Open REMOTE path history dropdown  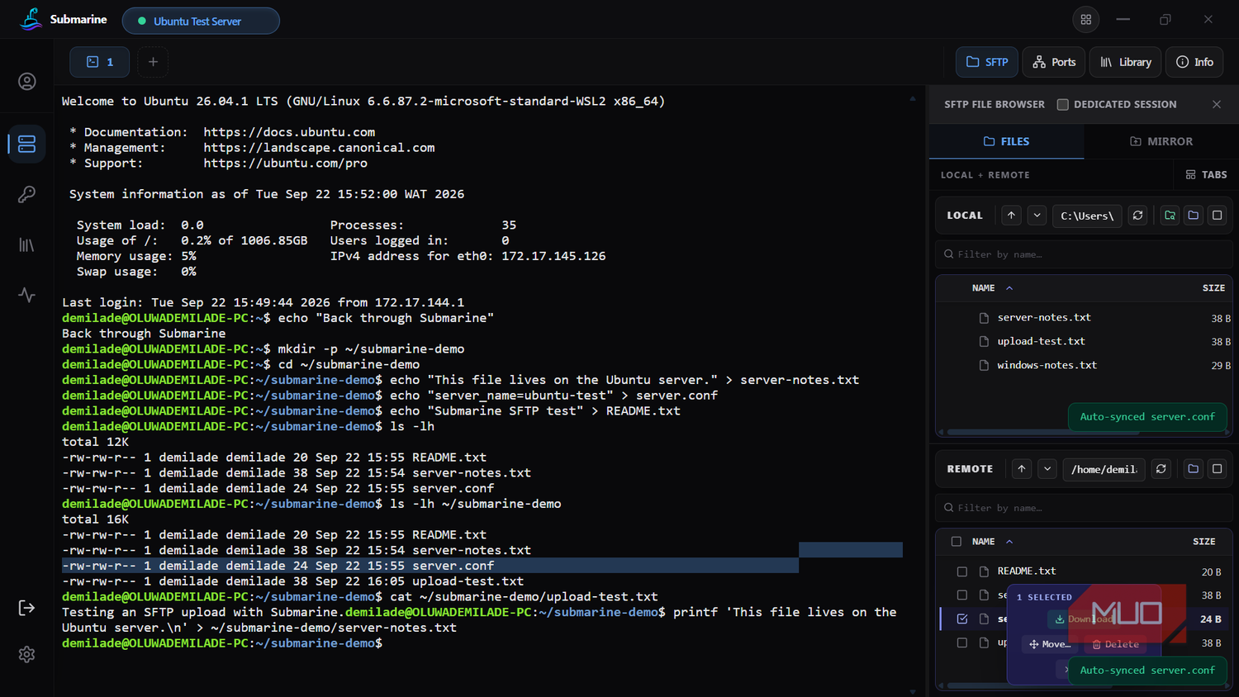(1047, 469)
